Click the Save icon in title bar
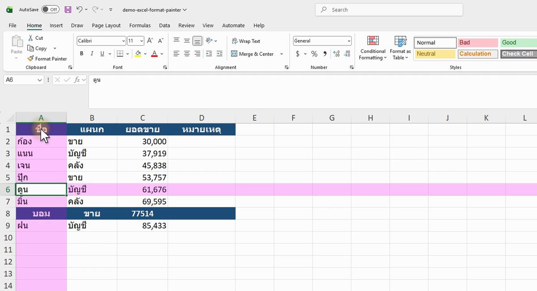Screen dimensions: 537x291 (68, 9)
